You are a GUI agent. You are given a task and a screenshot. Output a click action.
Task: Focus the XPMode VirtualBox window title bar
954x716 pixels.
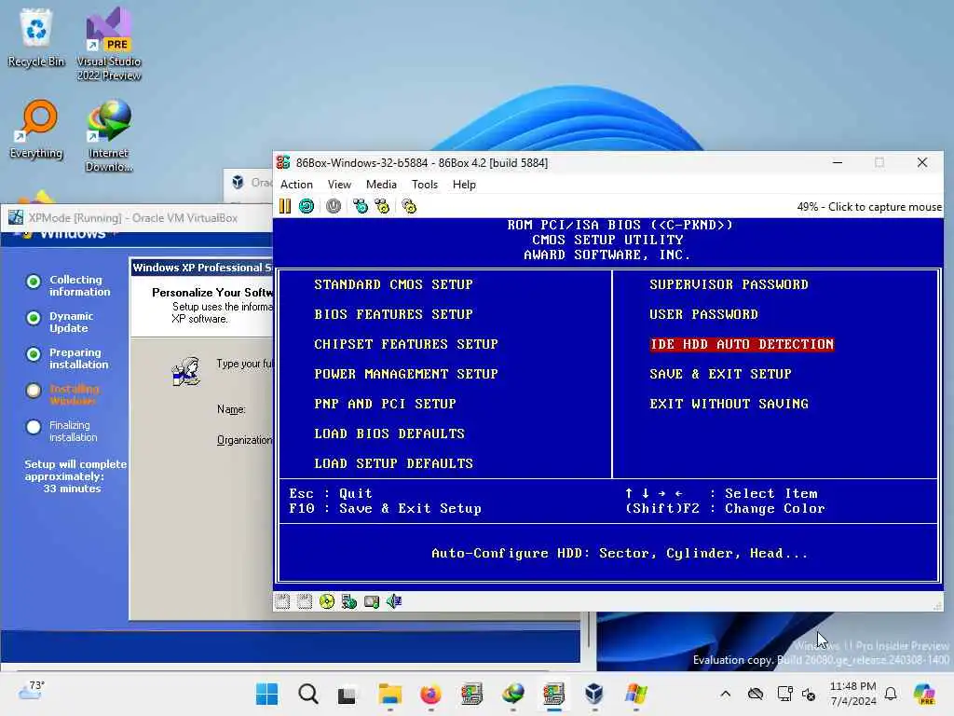(137, 218)
